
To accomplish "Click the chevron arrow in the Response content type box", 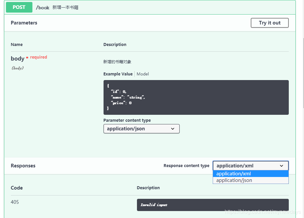I will 282,166.
